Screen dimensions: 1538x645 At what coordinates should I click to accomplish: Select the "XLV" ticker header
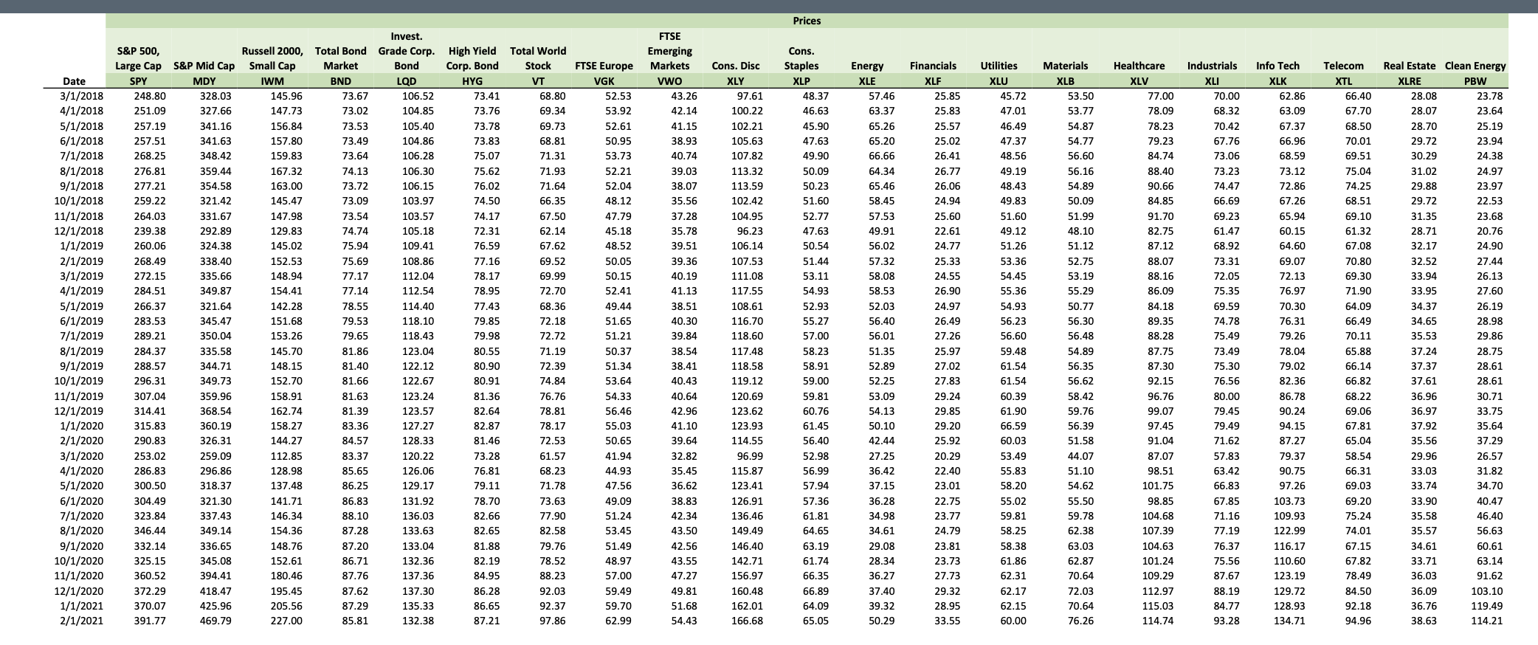pyautogui.click(x=1139, y=81)
